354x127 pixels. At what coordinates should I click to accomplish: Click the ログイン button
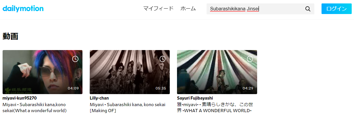pos(336,9)
